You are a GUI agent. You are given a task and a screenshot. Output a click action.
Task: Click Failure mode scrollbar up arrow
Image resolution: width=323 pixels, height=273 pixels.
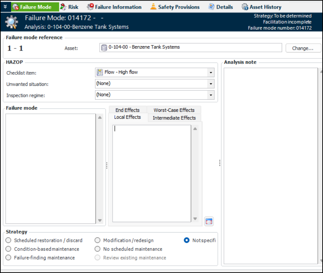click(x=100, y=118)
